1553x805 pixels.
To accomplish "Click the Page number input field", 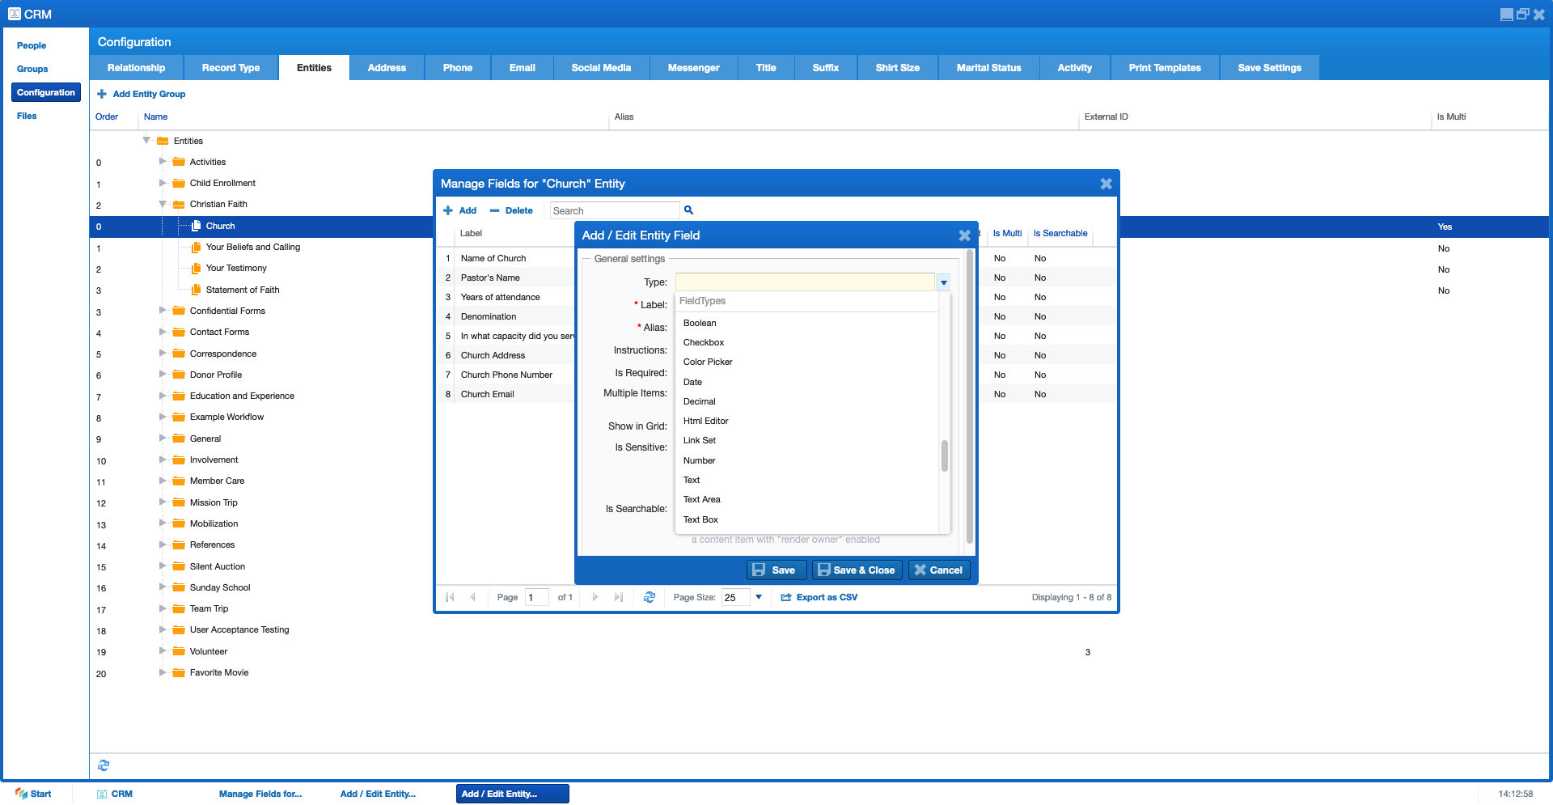I will click(x=536, y=597).
